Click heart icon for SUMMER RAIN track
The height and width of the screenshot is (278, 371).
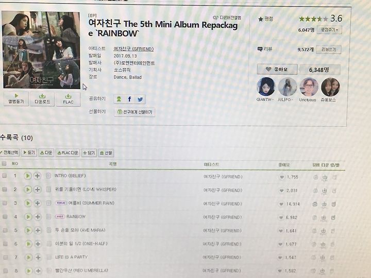tap(281, 204)
